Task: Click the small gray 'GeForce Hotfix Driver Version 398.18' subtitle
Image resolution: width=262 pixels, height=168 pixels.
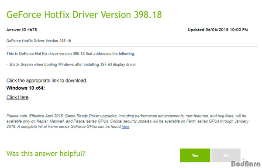Action: [x=38, y=41]
